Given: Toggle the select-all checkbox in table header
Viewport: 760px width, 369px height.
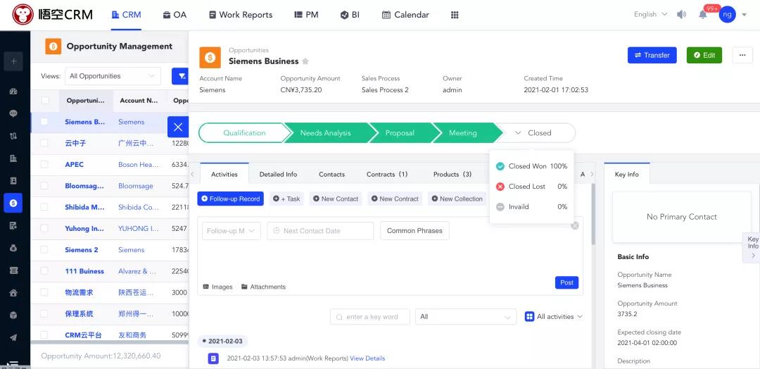Looking at the screenshot, I should (x=45, y=101).
